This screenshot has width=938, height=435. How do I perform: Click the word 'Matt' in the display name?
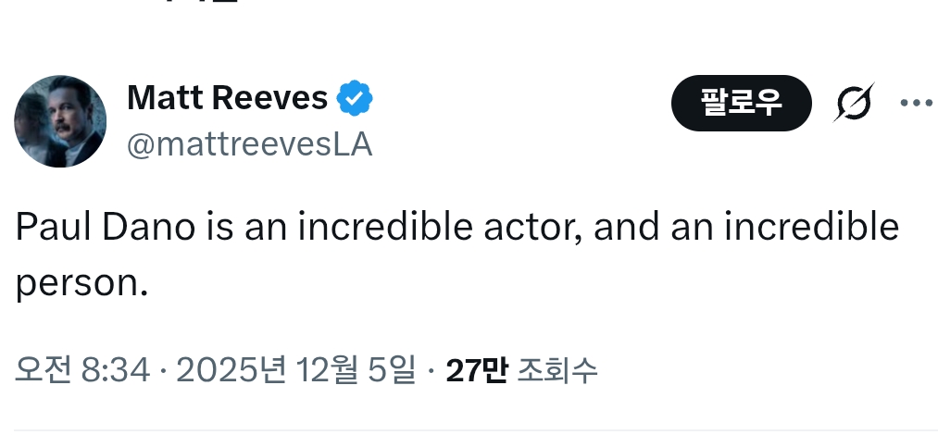click(x=161, y=98)
